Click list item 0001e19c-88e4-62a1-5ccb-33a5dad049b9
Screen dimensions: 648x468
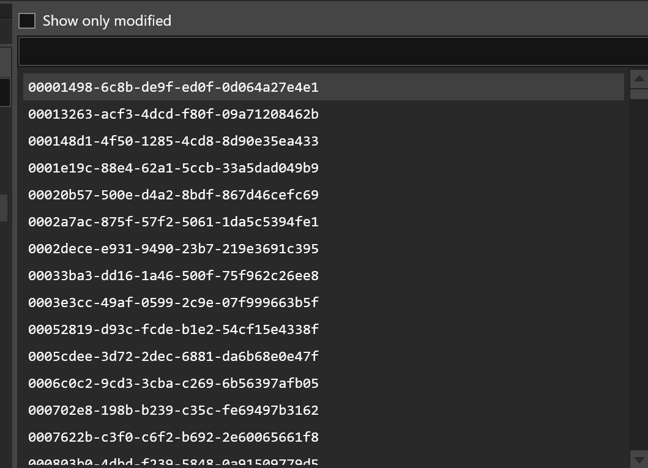pyautogui.click(x=173, y=168)
